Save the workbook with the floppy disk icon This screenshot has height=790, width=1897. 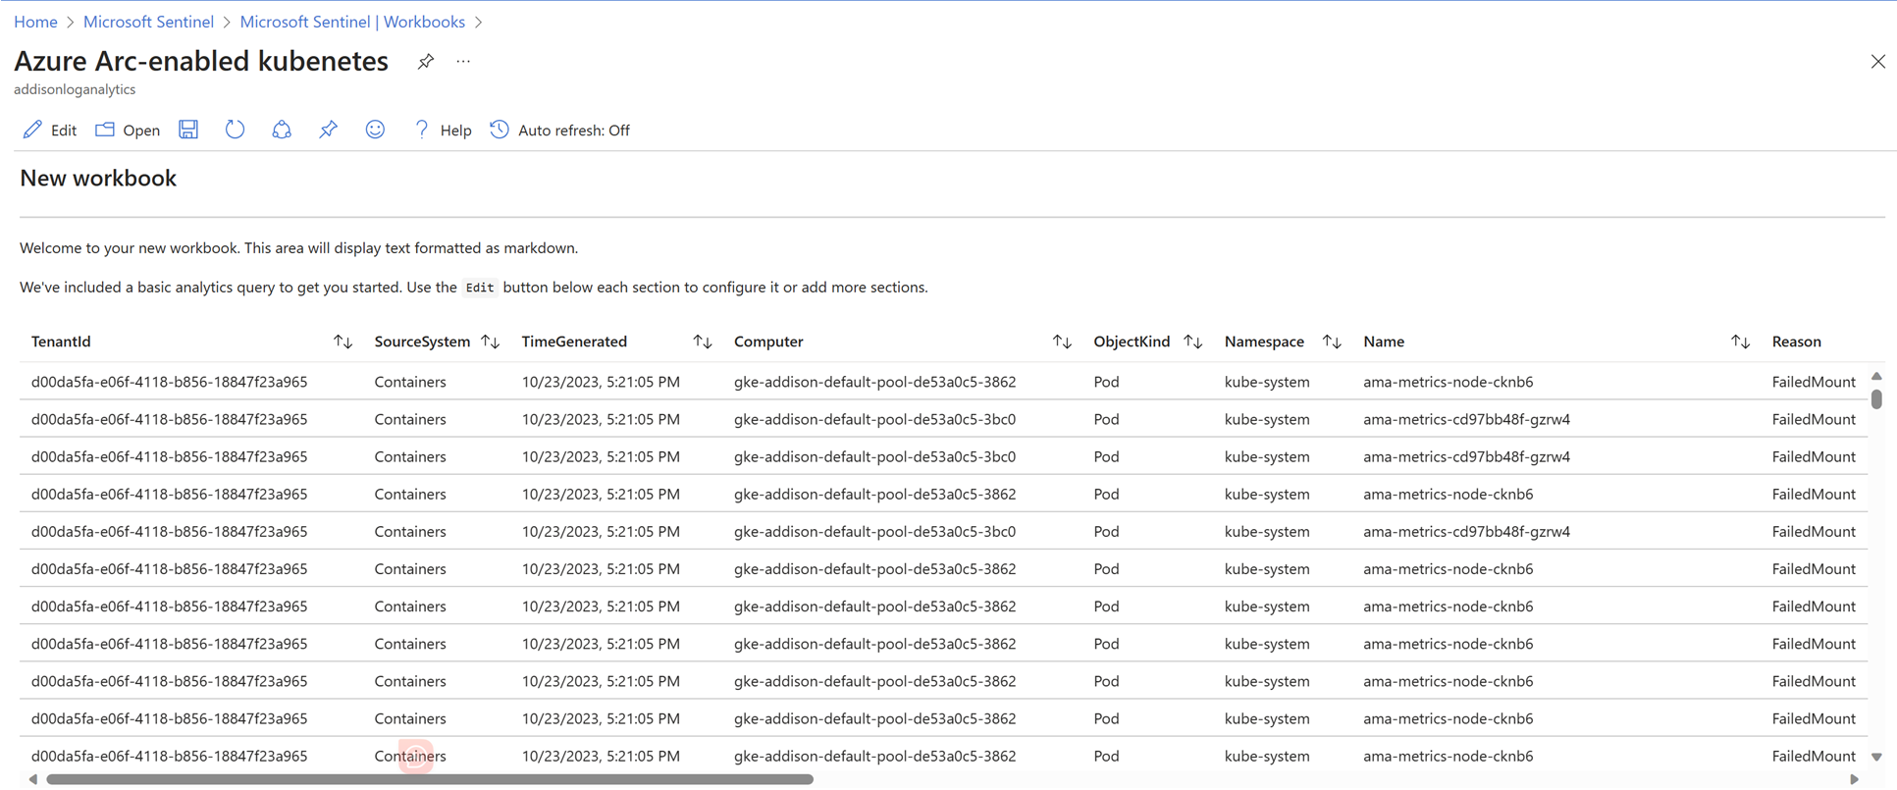[x=188, y=130]
